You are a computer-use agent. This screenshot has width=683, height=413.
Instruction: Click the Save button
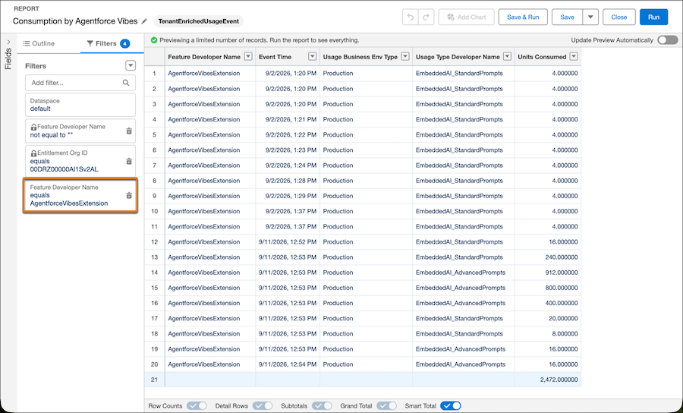click(567, 17)
